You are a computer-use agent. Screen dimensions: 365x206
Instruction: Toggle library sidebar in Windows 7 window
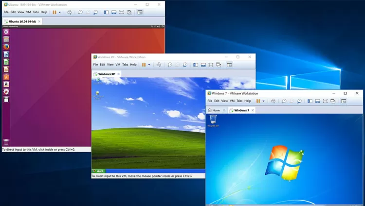pos(310,101)
